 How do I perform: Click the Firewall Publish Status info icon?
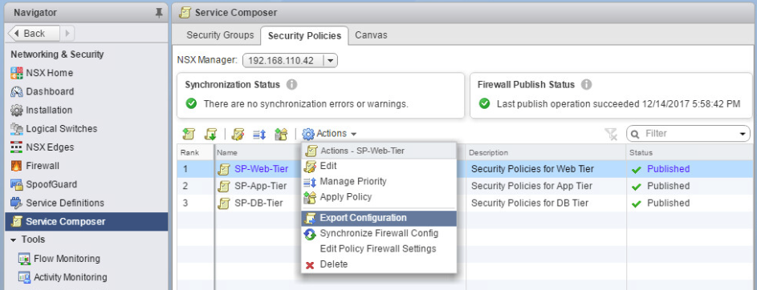click(586, 85)
